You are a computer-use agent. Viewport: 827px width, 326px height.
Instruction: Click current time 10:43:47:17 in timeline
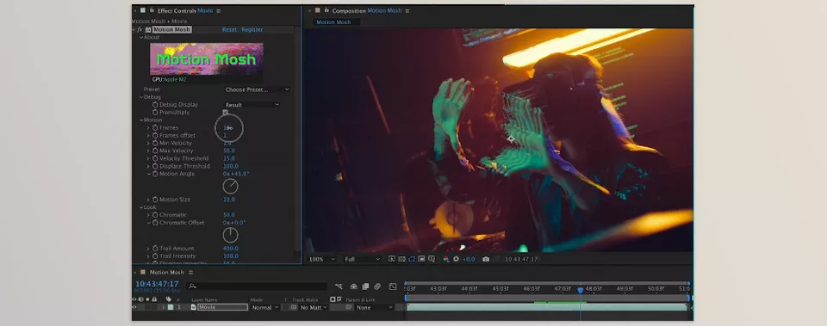tap(157, 285)
